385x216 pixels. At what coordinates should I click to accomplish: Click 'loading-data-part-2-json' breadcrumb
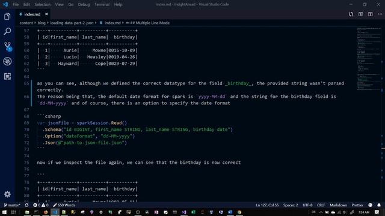[72, 23]
